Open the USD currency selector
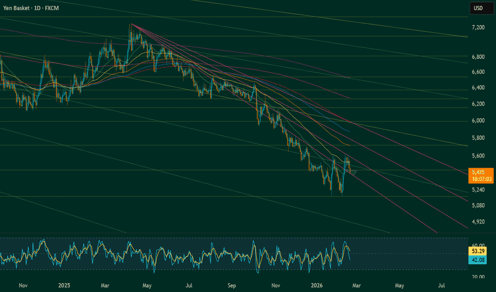This screenshot has width=496, height=292. pos(477,8)
